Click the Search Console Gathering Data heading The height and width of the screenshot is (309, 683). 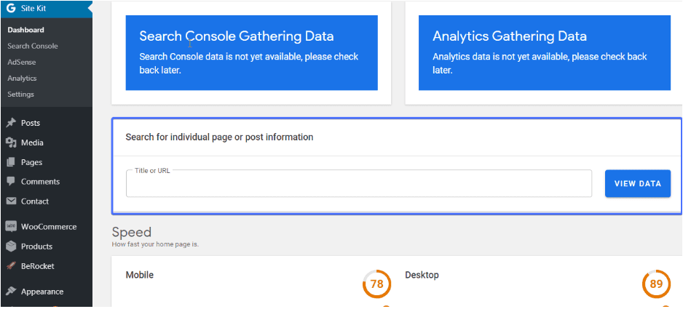pyautogui.click(x=237, y=36)
